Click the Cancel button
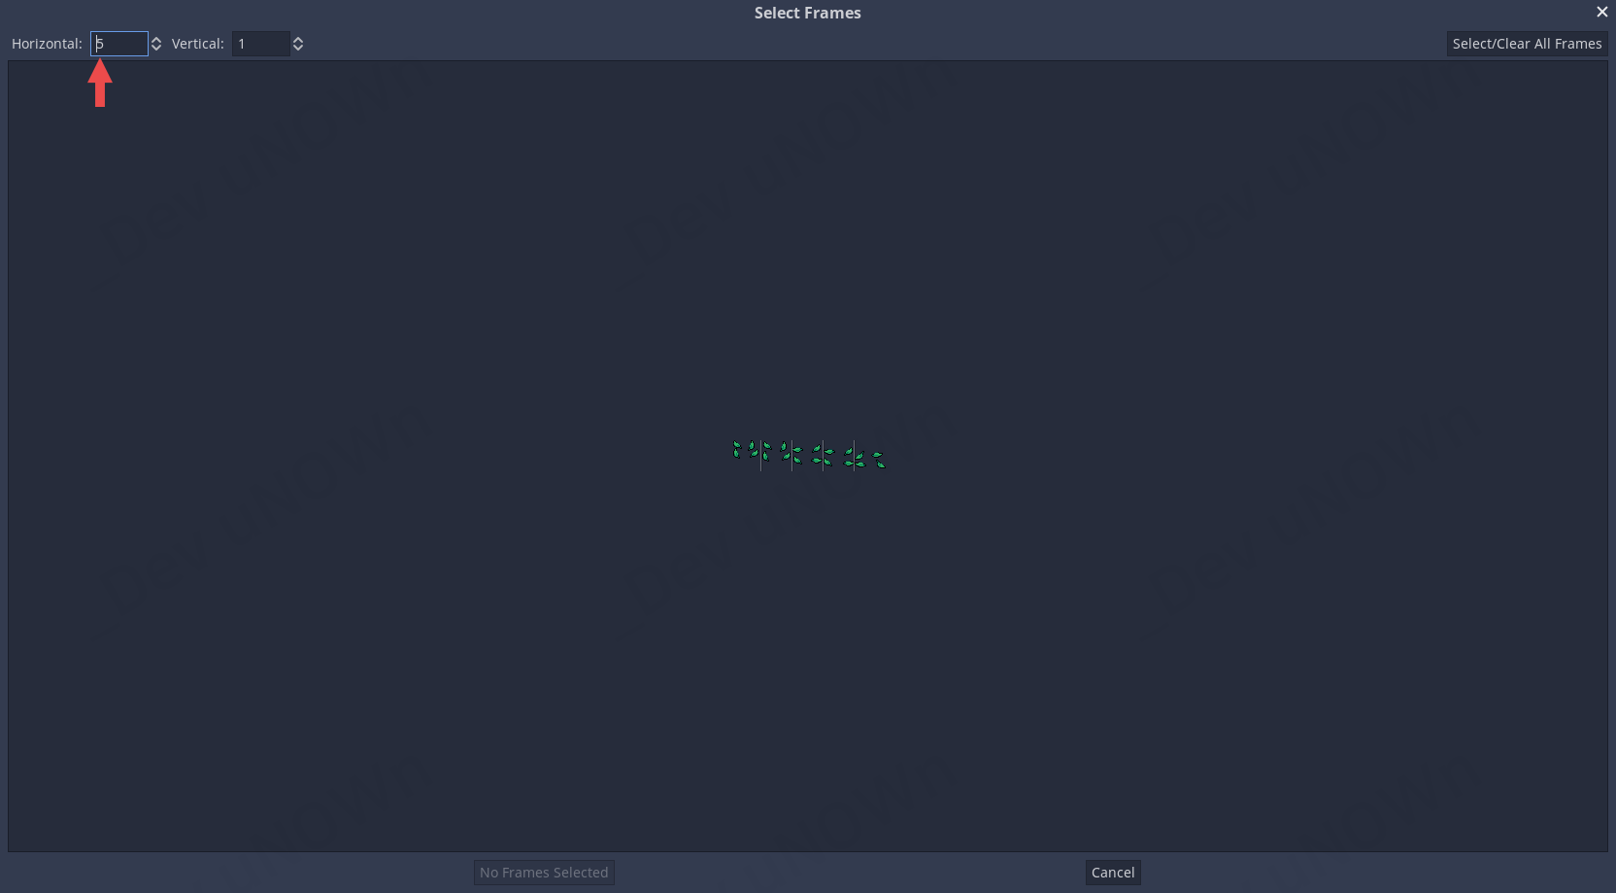Image resolution: width=1616 pixels, height=893 pixels. pos(1113,873)
